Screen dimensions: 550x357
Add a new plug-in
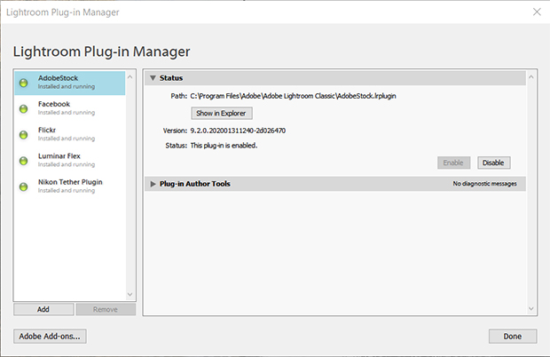[x=43, y=309]
